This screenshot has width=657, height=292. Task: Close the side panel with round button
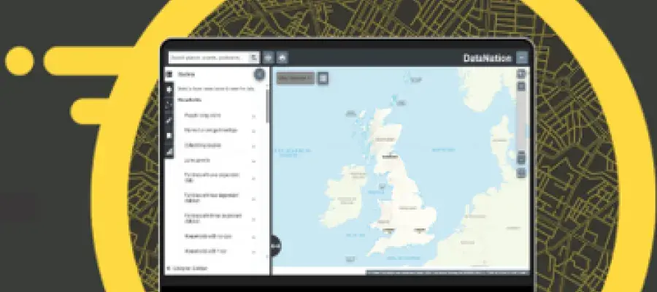[260, 74]
